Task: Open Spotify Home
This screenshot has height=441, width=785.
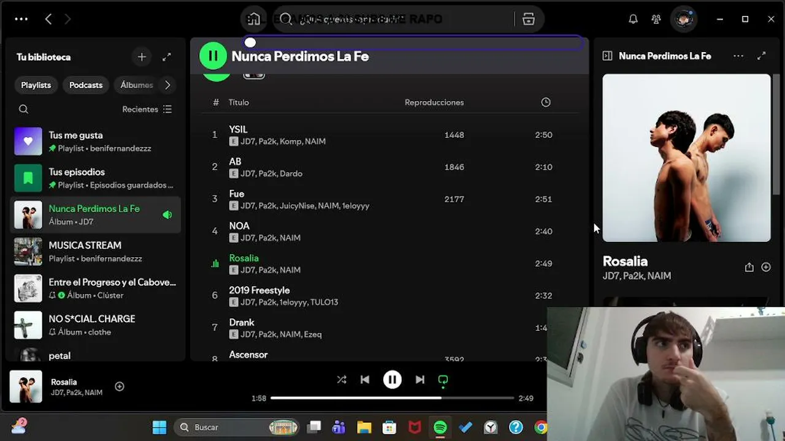Action: pyautogui.click(x=254, y=19)
